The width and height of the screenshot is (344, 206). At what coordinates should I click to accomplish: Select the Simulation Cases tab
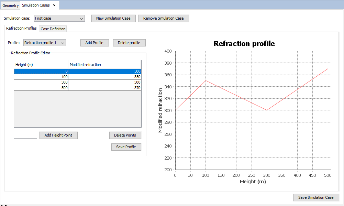tap(36, 5)
